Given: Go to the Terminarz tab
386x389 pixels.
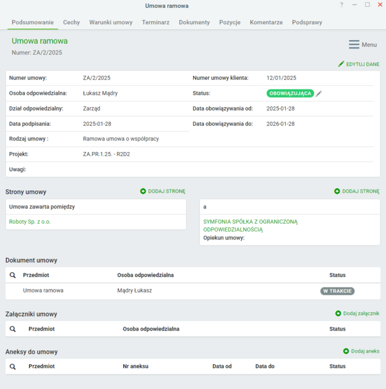Looking at the screenshot, I should 156,22.
